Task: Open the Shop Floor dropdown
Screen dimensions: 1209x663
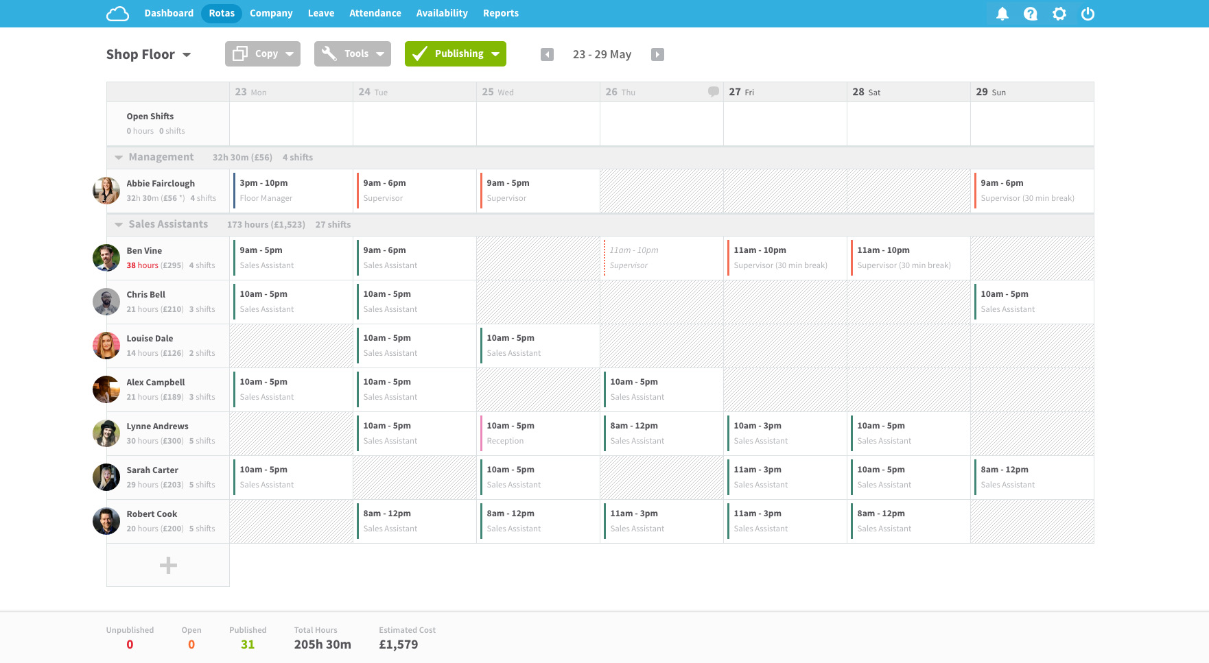Action: [187, 54]
